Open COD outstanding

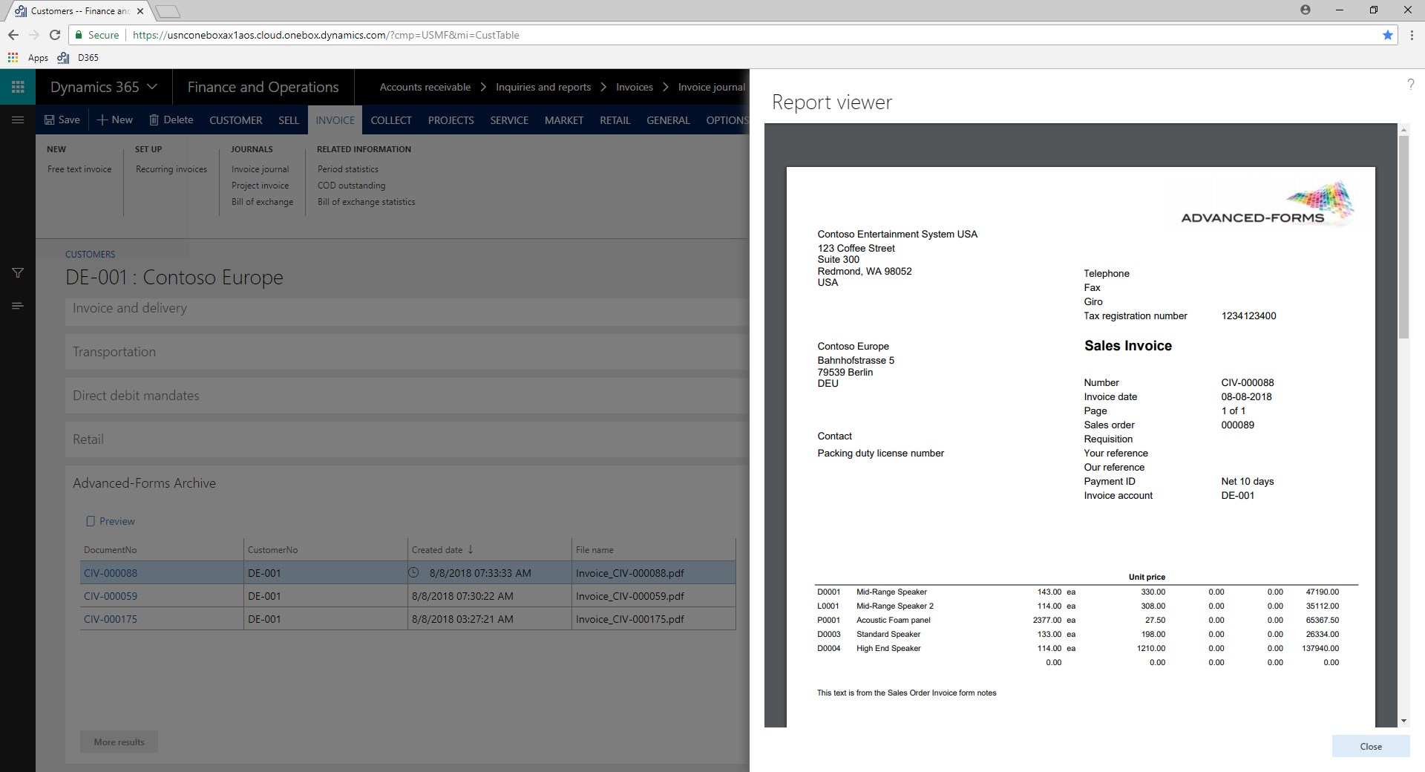pos(352,186)
